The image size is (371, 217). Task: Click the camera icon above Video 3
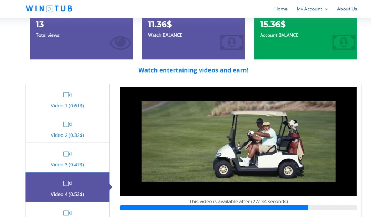point(67,154)
